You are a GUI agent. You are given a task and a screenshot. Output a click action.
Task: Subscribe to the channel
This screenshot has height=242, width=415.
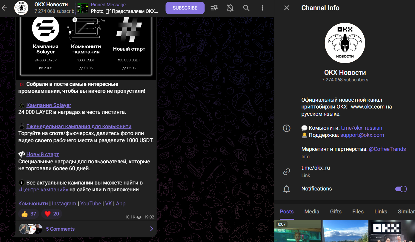point(185,8)
